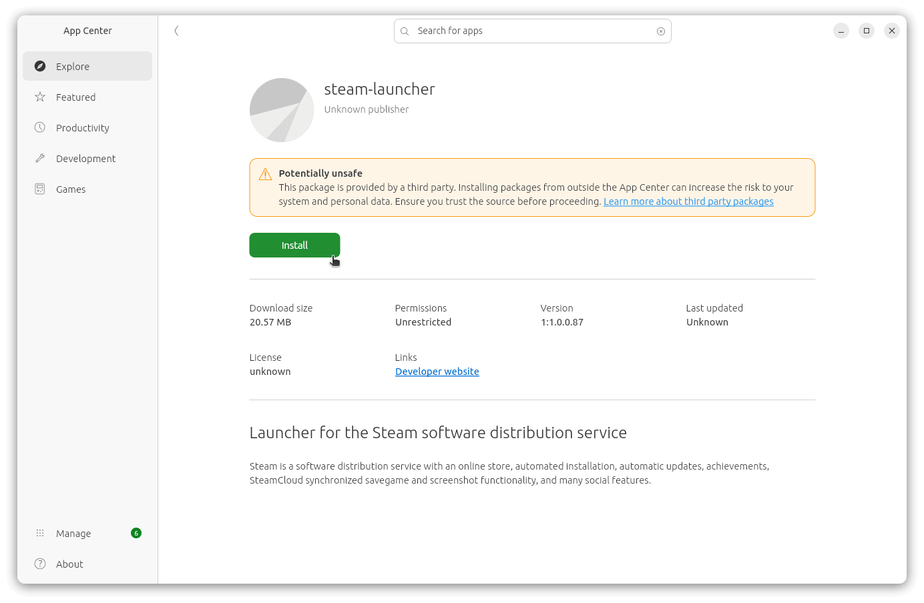Click the Unknown publisher text
The width and height of the screenshot is (924, 603).
pyautogui.click(x=367, y=109)
